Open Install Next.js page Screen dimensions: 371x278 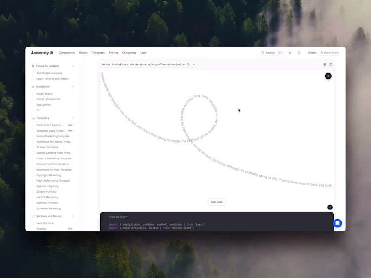[x=45, y=94]
